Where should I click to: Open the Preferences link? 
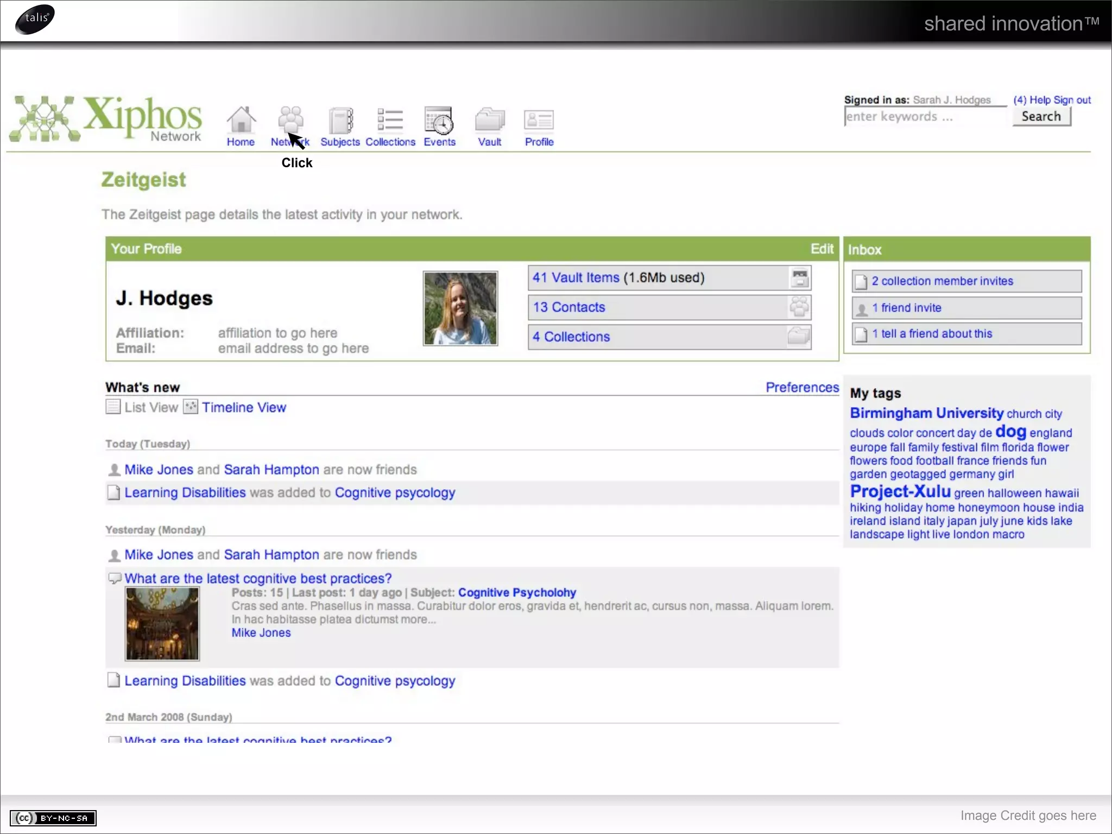pyautogui.click(x=802, y=387)
